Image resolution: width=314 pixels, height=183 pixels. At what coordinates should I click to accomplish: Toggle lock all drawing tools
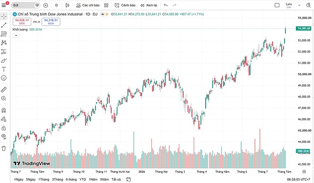[x=4, y=128]
